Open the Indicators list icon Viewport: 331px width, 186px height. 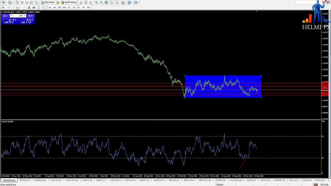pyautogui.click(x=123, y=2)
